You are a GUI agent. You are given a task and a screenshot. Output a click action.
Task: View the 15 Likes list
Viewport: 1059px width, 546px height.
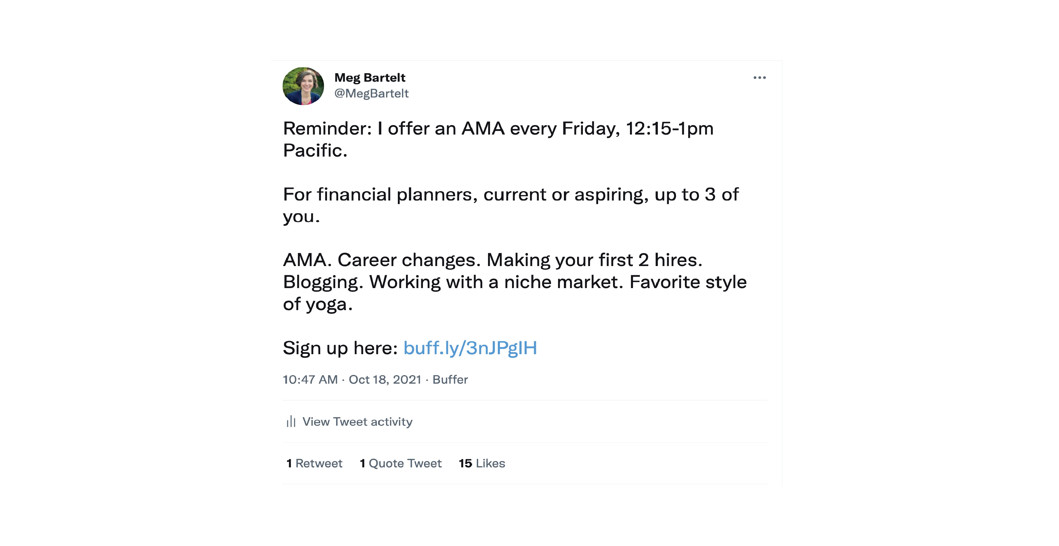click(x=482, y=463)
